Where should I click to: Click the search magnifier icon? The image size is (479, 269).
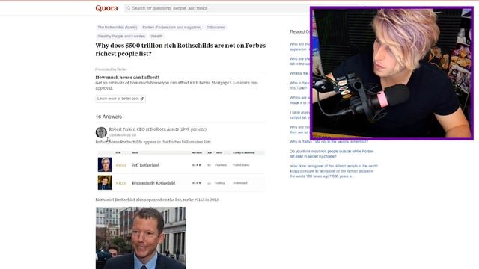pos(128,8)
